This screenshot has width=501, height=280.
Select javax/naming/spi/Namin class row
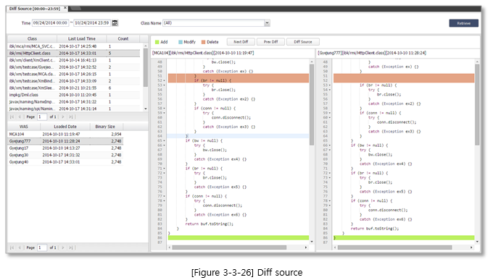pos(74,109)
